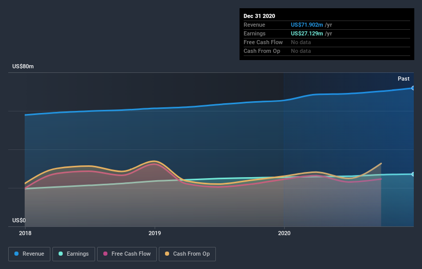Viewport: 422px width, 269px height.
Task: Select the 2020 x-axis label
Action: tap(284, 233)
